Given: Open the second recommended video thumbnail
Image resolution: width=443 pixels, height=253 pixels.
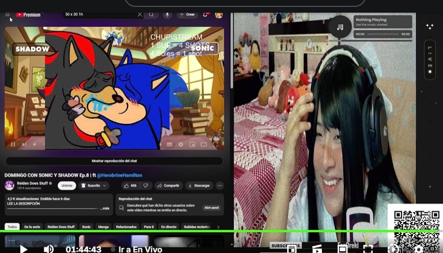Looking at the screenshot, I should (x=114, y=241).
